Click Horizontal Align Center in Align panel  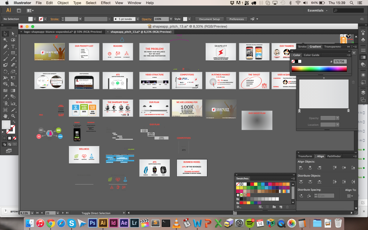point(310,167)
